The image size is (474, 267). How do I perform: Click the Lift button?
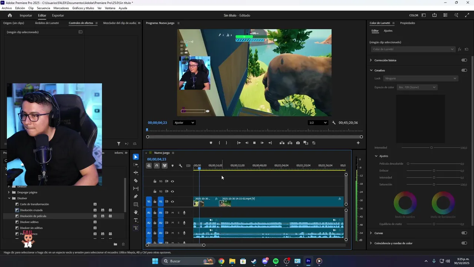point(282,143)
